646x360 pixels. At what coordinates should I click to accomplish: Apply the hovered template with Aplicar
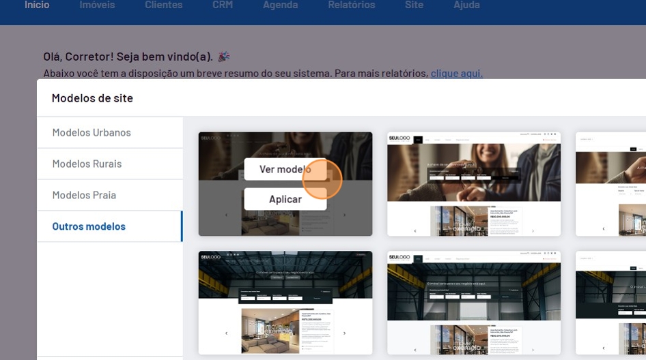click(x=285, y=199)
